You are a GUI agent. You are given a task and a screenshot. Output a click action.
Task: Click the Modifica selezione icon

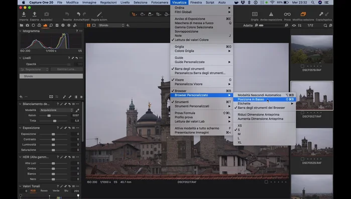click(x=303, y=14)
